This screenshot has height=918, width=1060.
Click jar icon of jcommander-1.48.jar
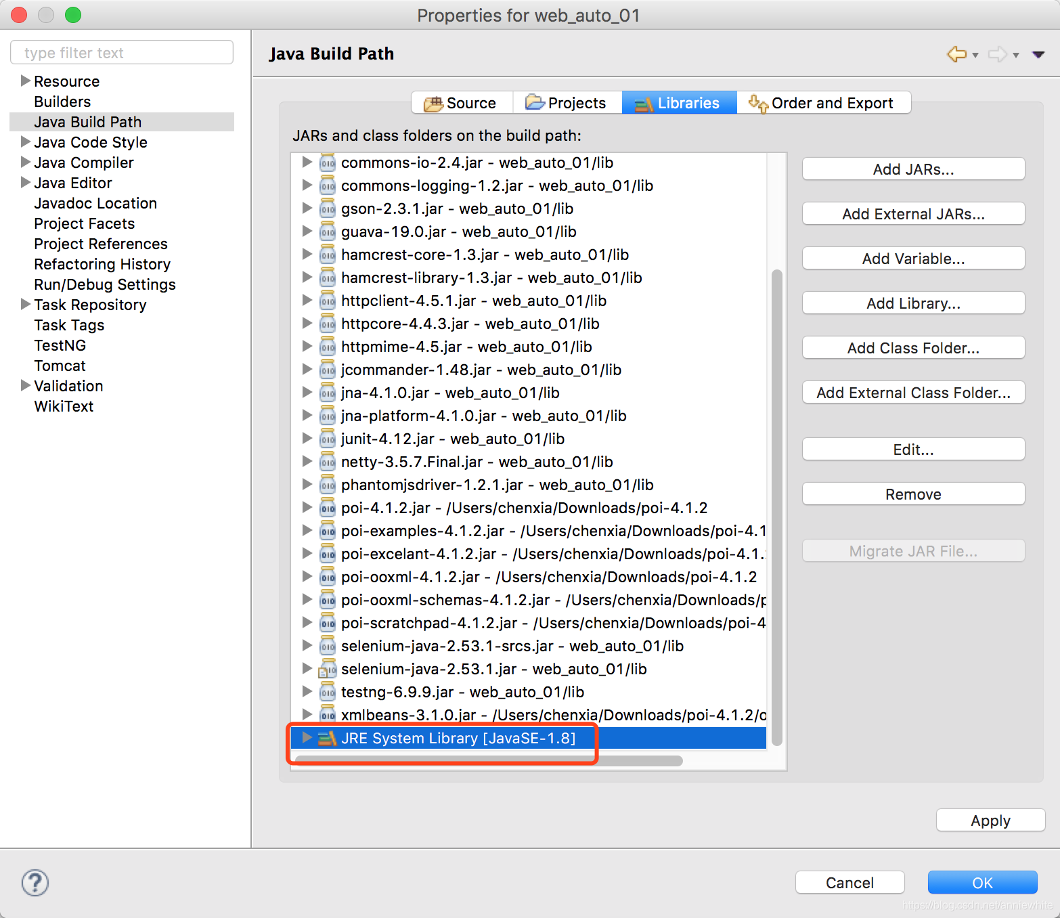pyautogui.click(x=328, y=370)
